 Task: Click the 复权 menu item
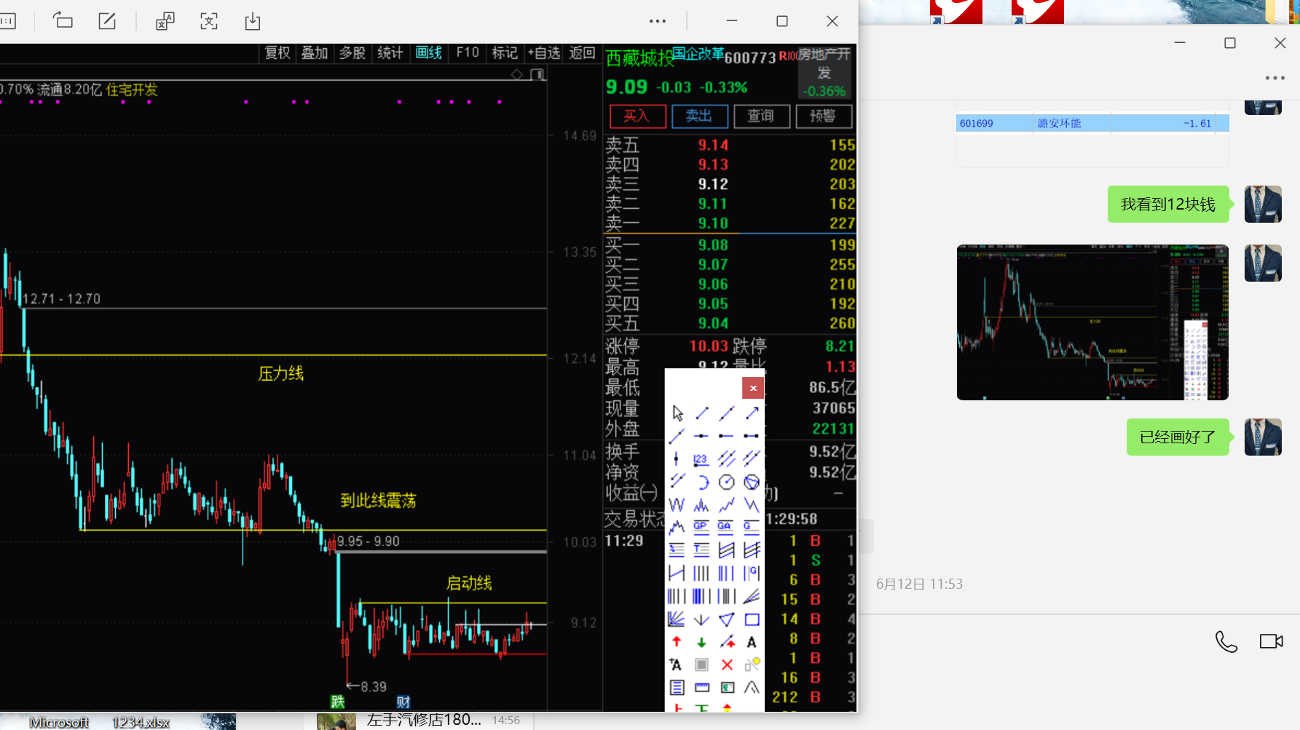click(x=277, y=52)
